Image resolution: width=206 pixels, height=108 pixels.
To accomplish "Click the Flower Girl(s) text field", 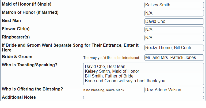I will [174, 30].
